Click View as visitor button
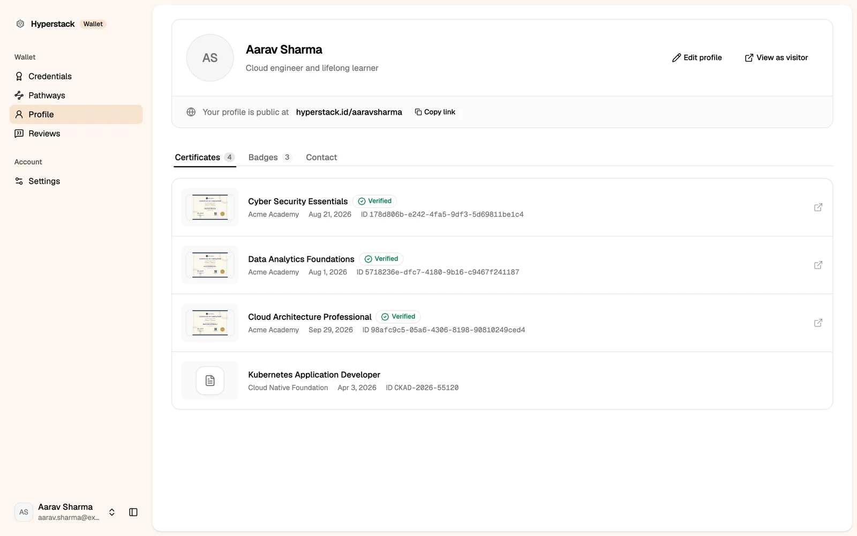 coord(776,58)
